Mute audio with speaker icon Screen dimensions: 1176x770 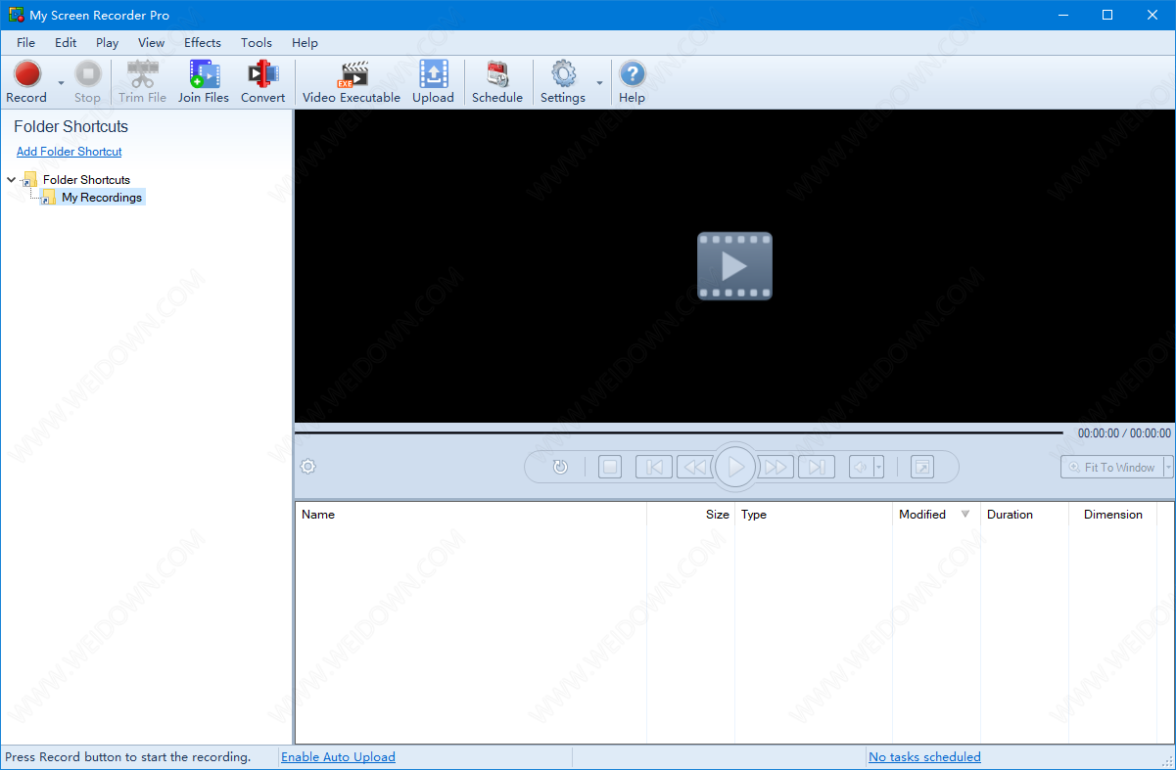coord(861,468)
